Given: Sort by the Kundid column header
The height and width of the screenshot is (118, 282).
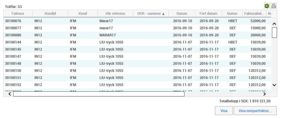Looking at the screenshot, I should [x=50, y=14].
